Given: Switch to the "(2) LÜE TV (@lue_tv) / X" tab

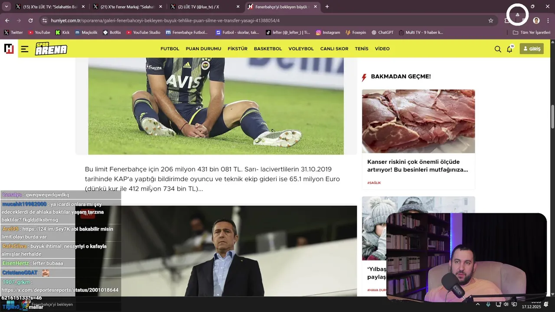Looking at the screenshot, I should point(205,7).
